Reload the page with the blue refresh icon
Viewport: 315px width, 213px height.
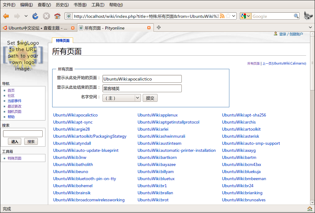click(35, 16)
